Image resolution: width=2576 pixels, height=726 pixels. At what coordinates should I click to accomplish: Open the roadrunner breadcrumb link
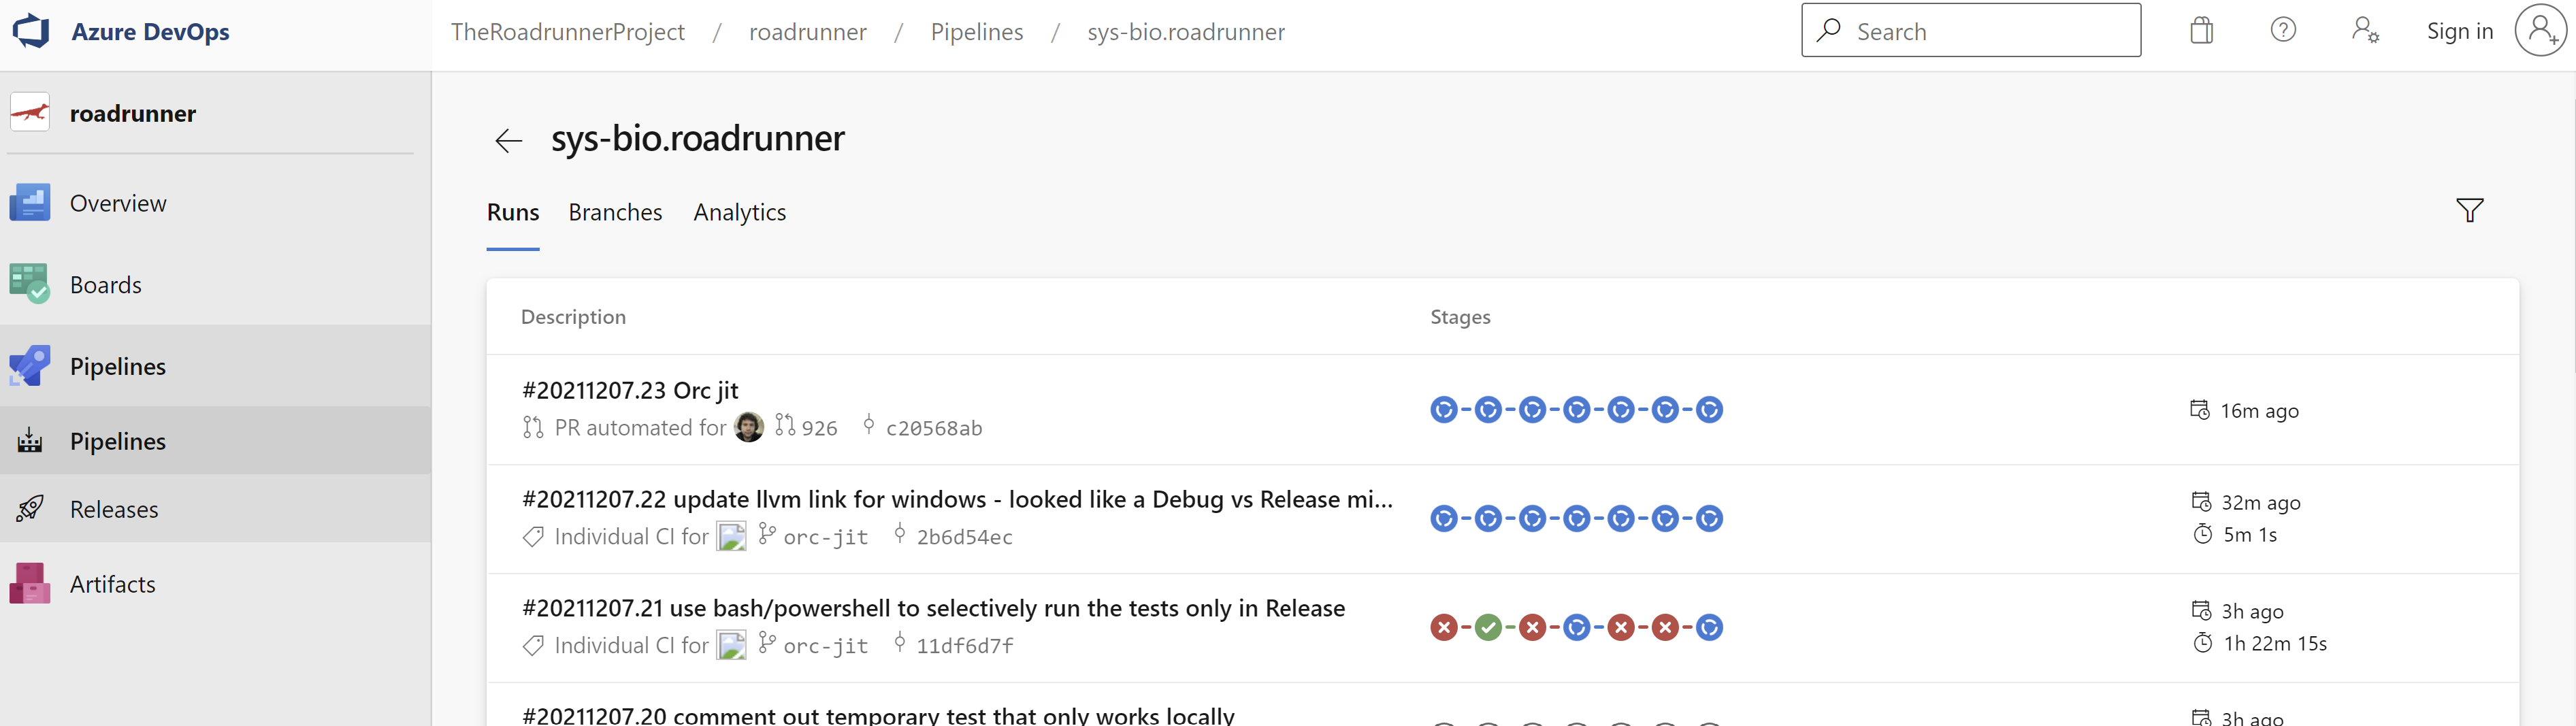click(808, 31)
